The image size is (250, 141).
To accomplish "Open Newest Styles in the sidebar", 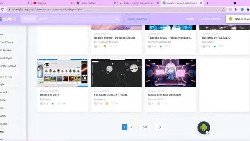I will (6, 58).
